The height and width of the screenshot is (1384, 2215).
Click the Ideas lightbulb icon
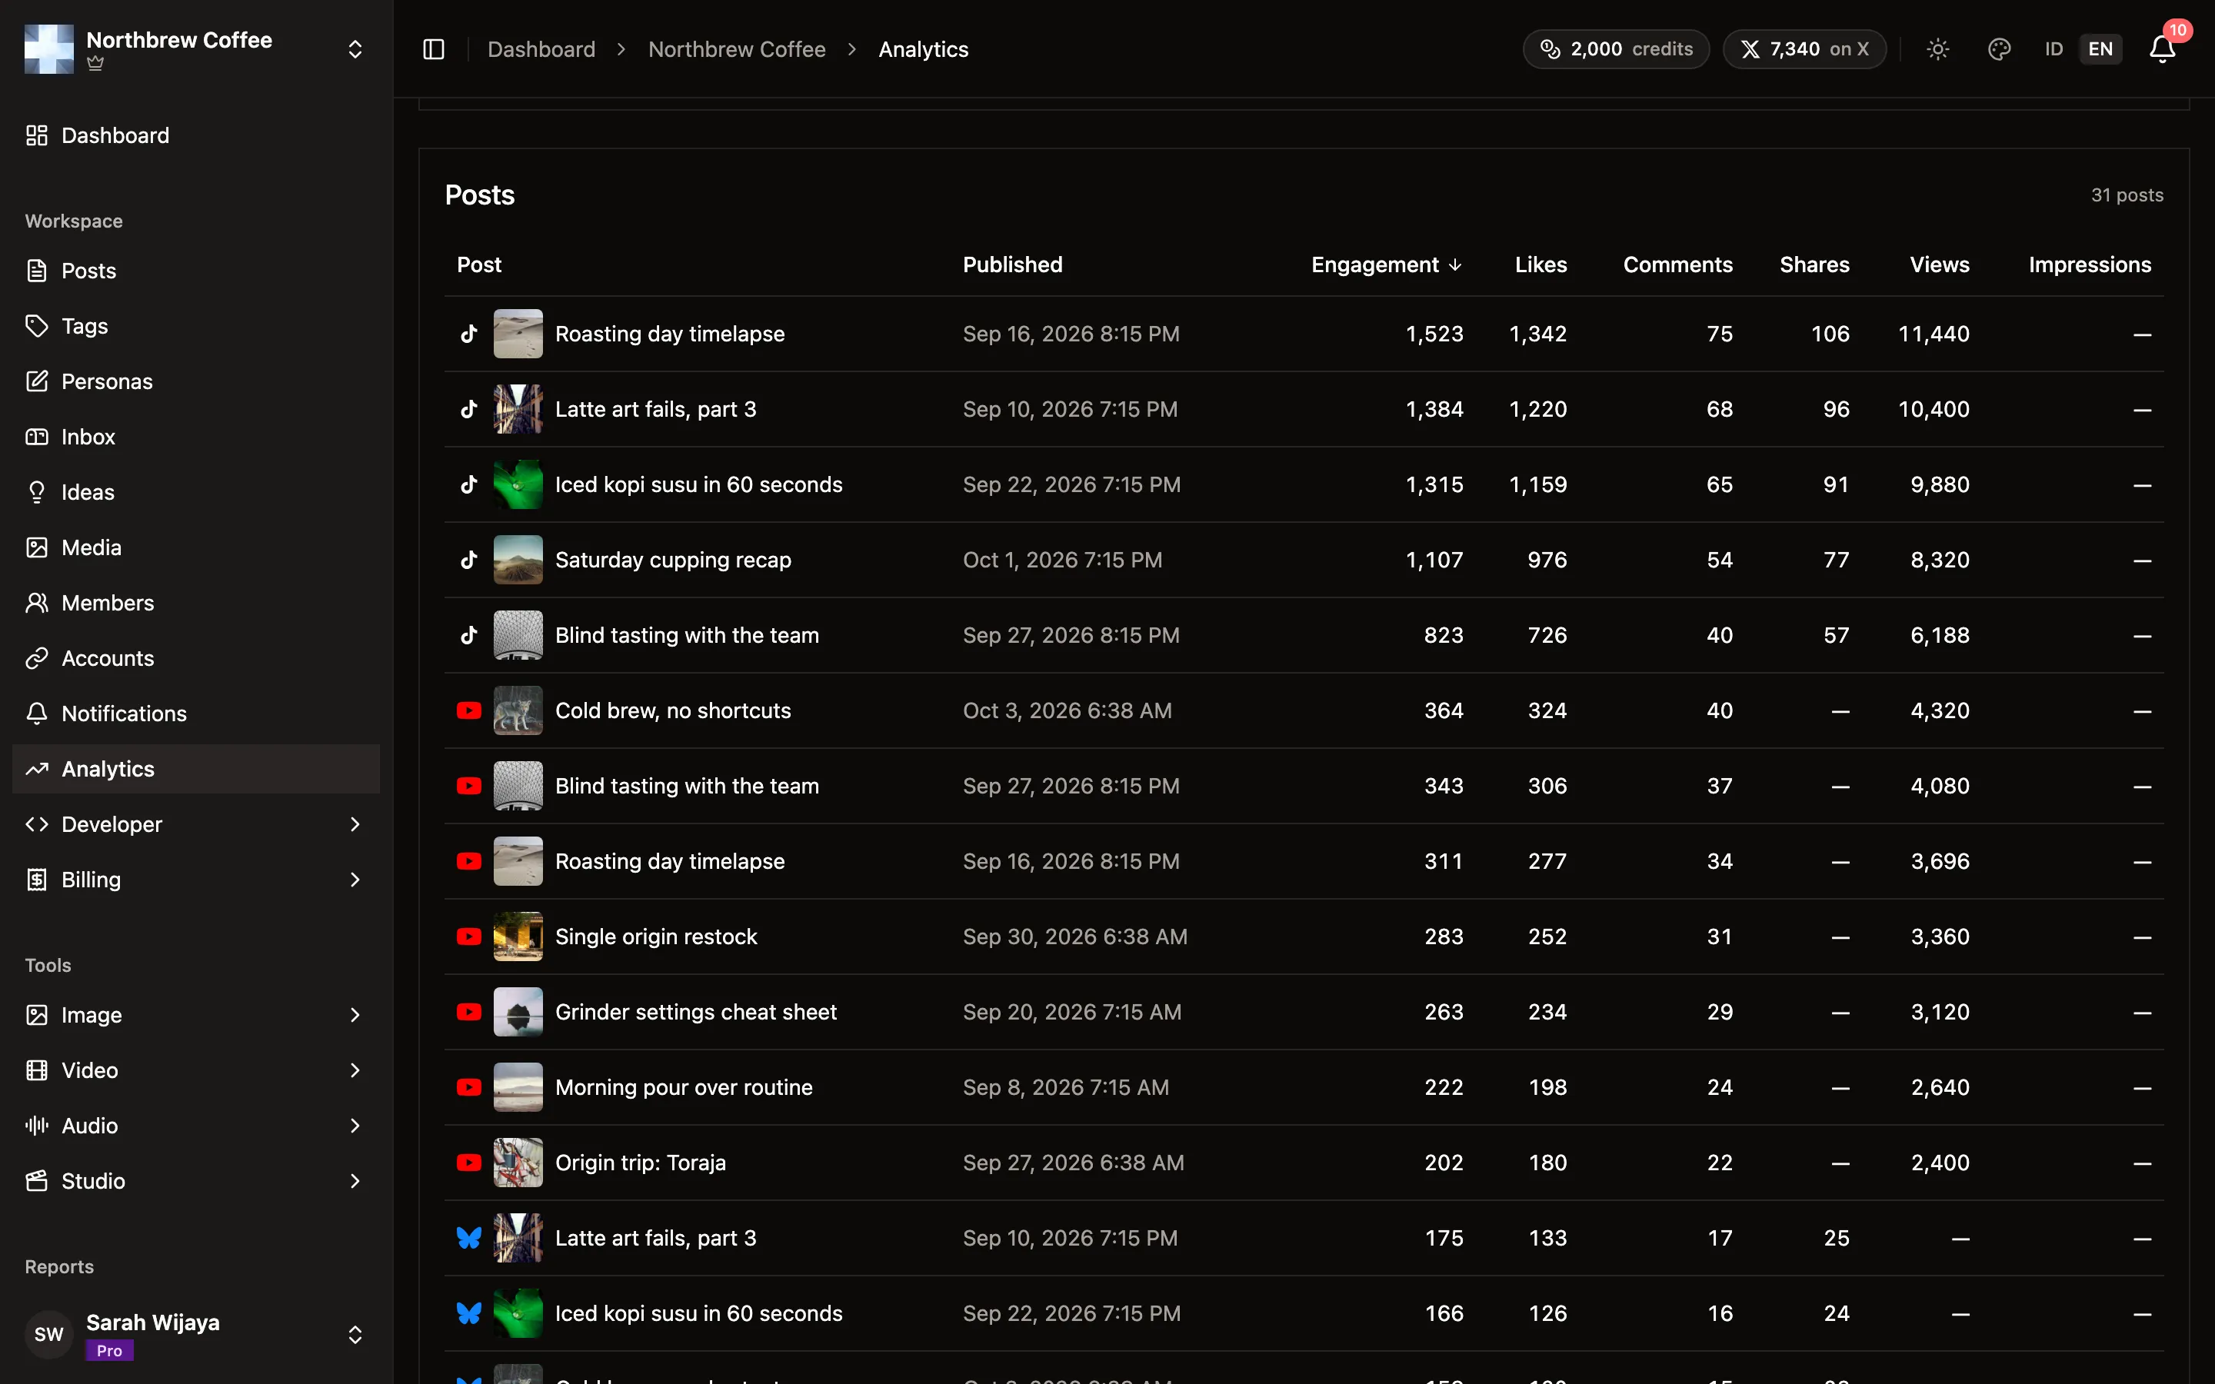pos(37,492)
